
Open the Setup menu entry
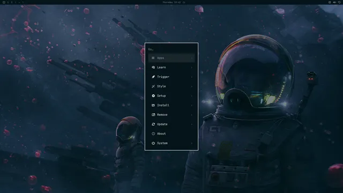coord(171,96)
